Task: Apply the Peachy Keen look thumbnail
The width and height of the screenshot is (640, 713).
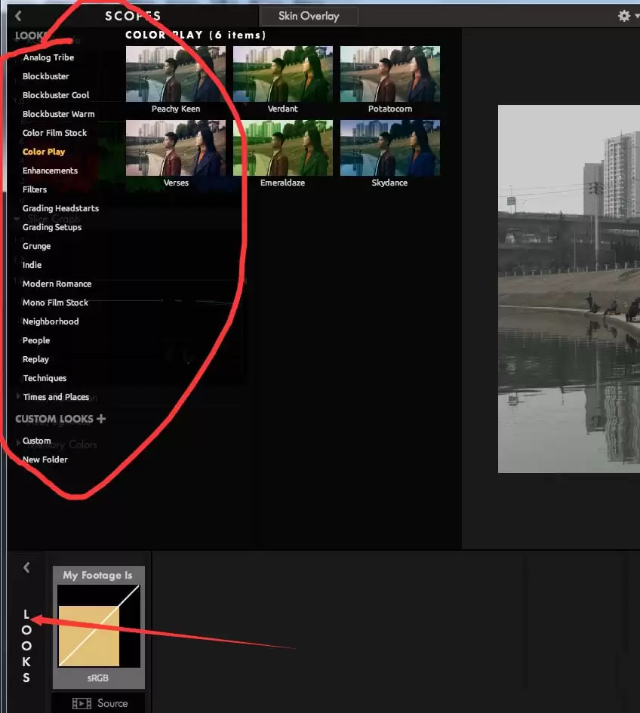Action: coord(176,74)
